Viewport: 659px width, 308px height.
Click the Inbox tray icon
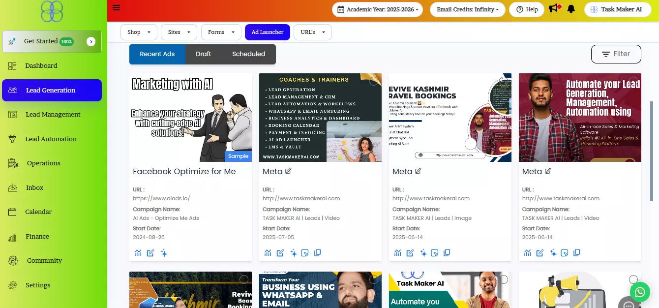pos(13,188)
